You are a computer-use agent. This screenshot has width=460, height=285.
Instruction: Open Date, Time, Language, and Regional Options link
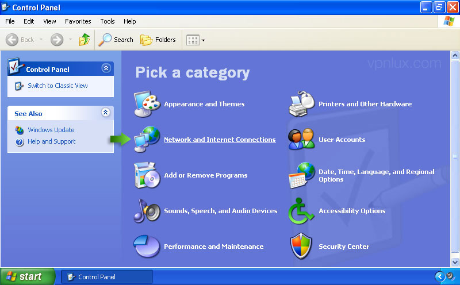click(377, 175)
